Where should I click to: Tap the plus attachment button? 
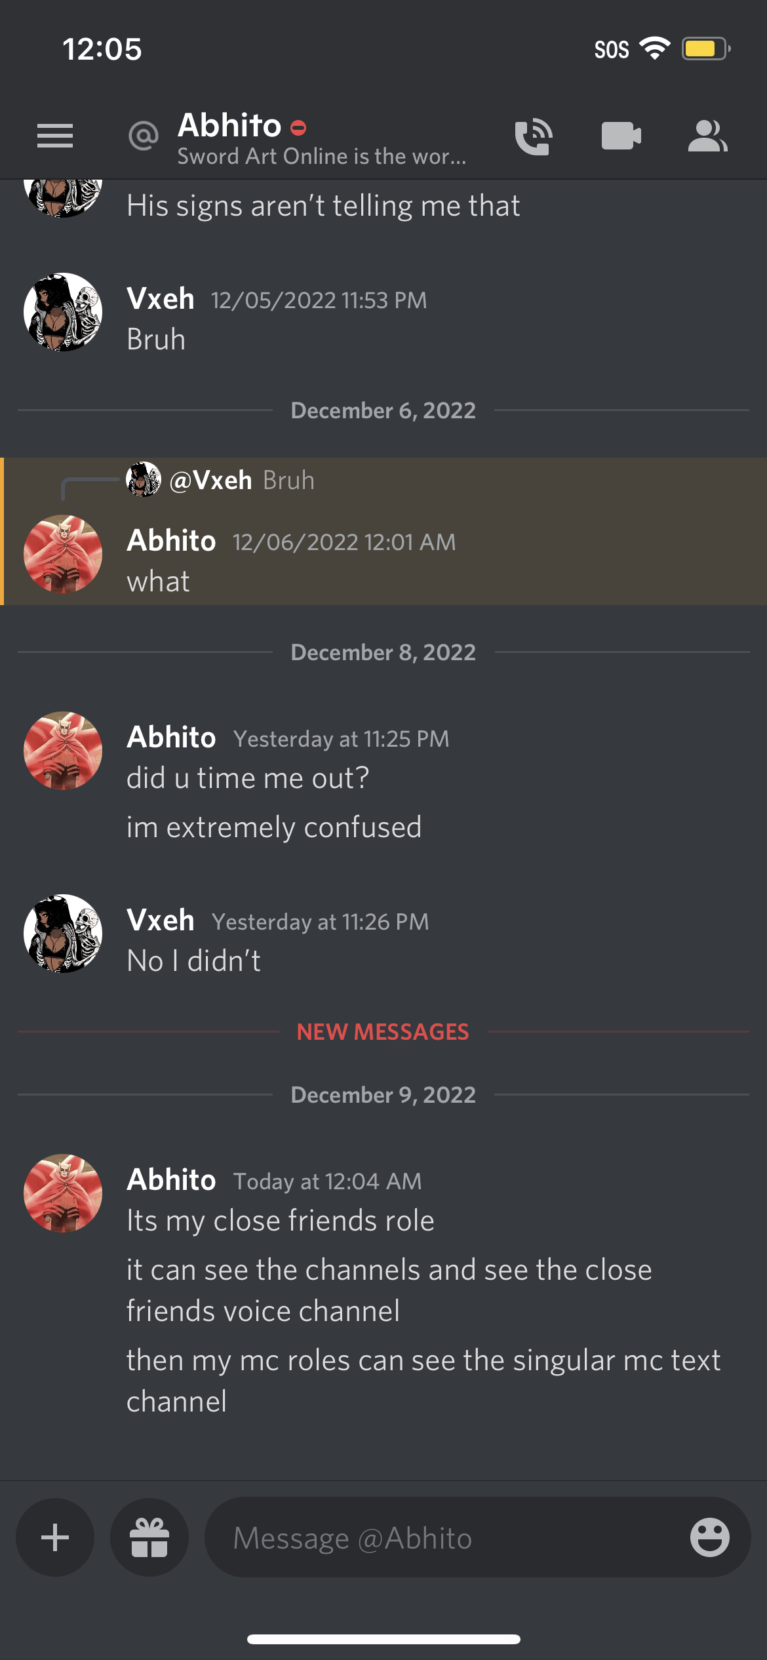click(x=55, y=1537)
